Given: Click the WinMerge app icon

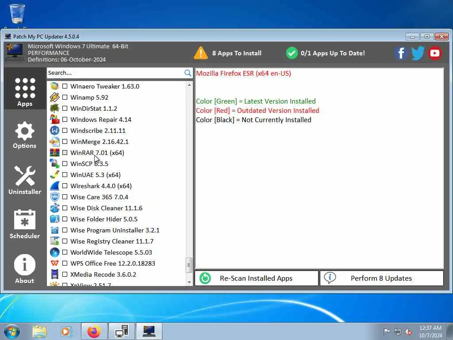Looking at the screenshot, I should [x=54, y=142].
